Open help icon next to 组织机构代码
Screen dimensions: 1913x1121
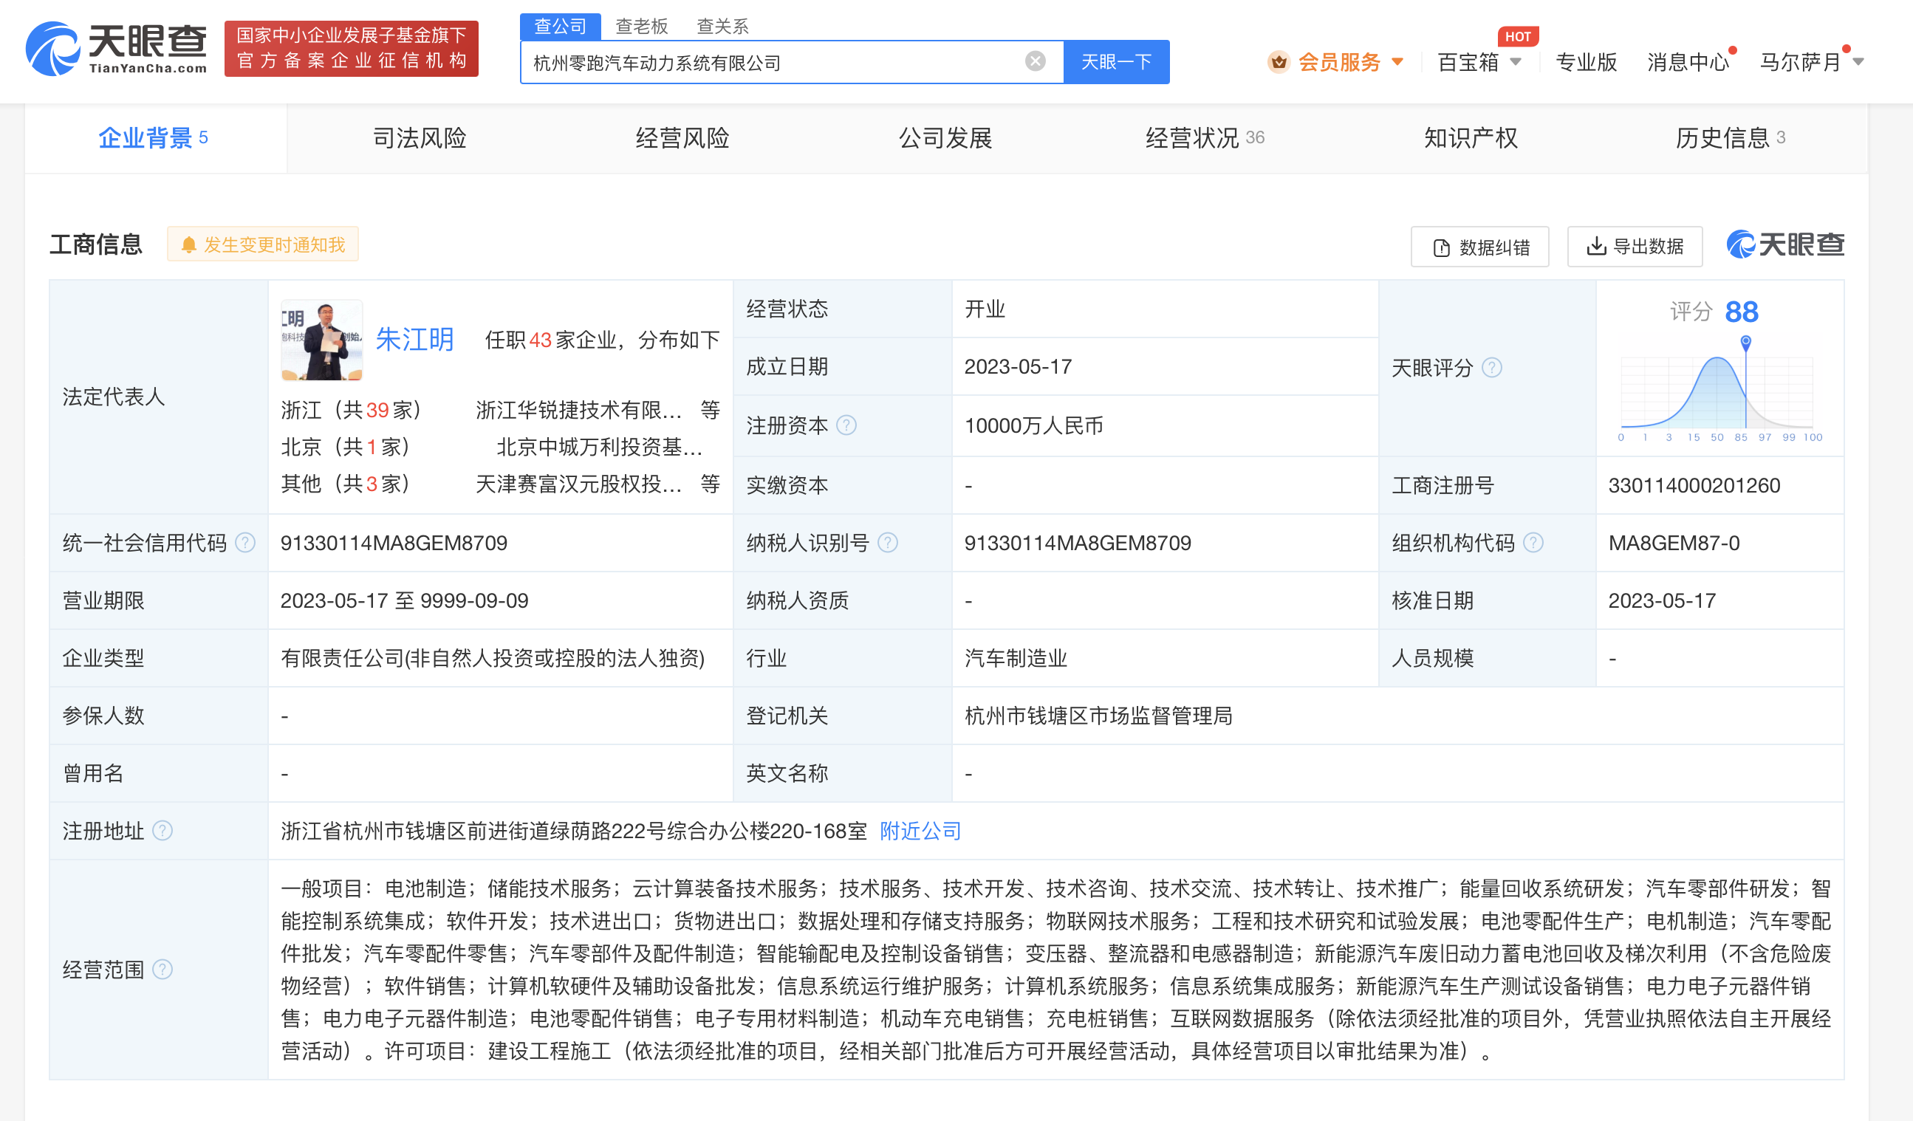pyautogui.click(x=1533, y=543)
